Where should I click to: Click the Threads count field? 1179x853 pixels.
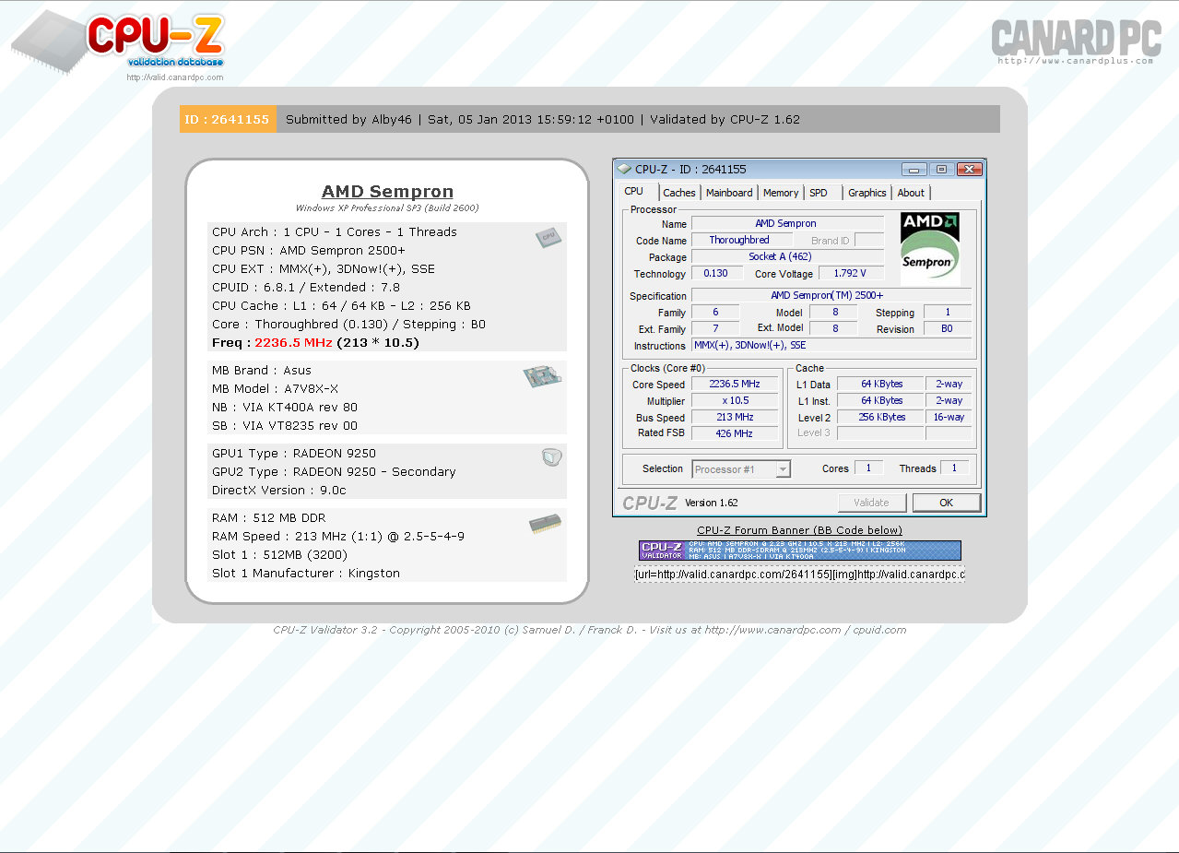click(x=954, y=468)
